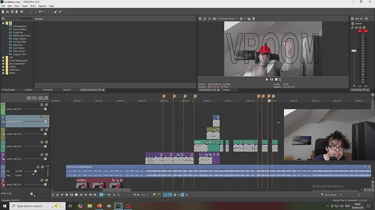Click Go to End in transport bar

[x=86, y=195]
